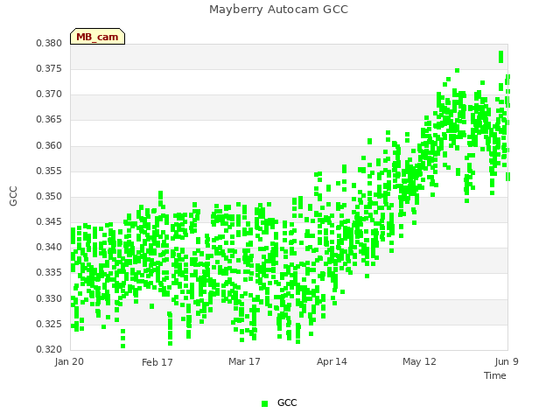
Task: Click the 0.330 y-axis value
Action: 49,298
